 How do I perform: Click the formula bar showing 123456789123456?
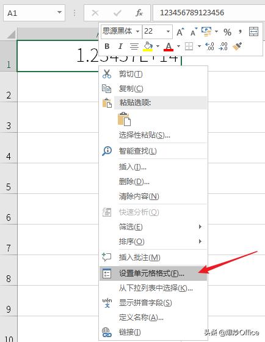coord(209,13)
